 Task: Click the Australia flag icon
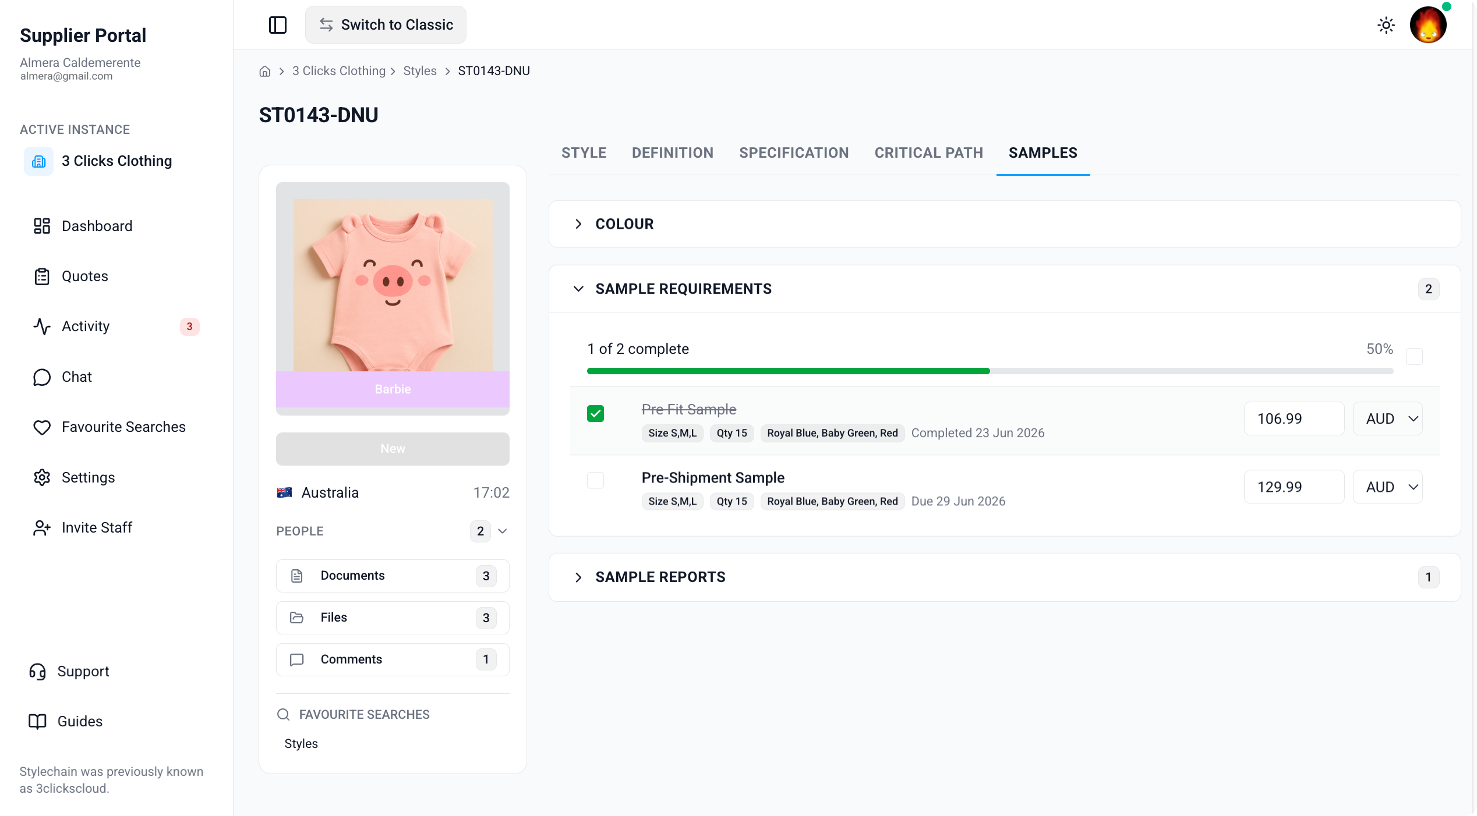coord(285,493)
